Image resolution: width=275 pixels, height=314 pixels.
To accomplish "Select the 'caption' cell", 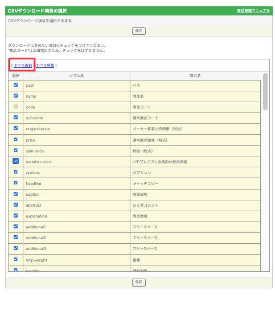I will coord(76,195).
